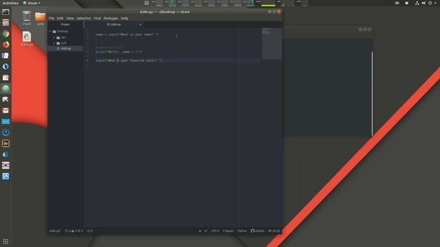The height and width of the screenshot is (247, 440).
Task: Open the Gmail dock icon
Action: pos(5,110)
